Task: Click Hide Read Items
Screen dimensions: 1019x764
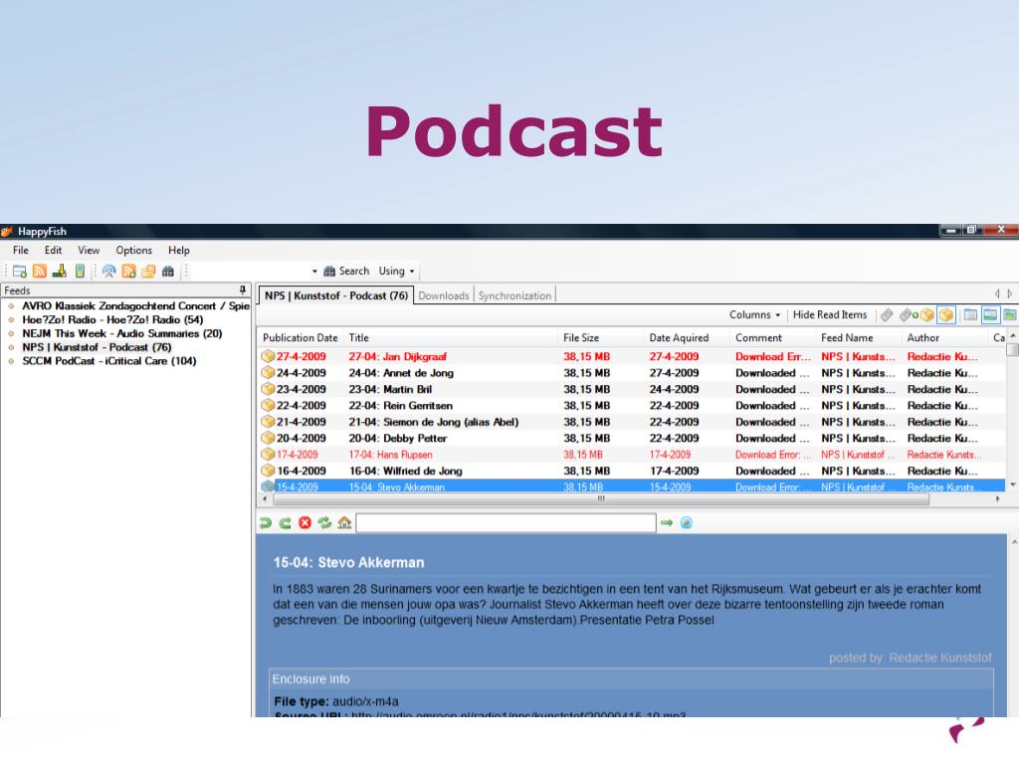Action: tap(830, 314)
